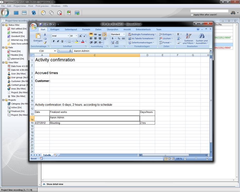The image size is (240, 192).
Task: Click the Excel zoom slider handle
Action: (196, 159)
